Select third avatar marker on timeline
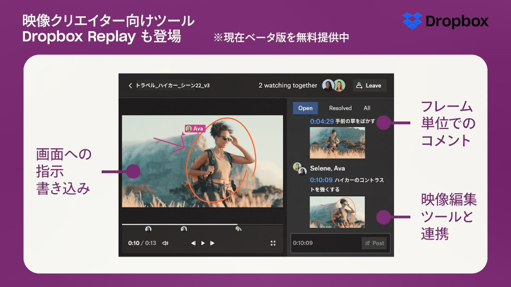Image resolution: width=511 pixels, height=287 pixels. 239,229
